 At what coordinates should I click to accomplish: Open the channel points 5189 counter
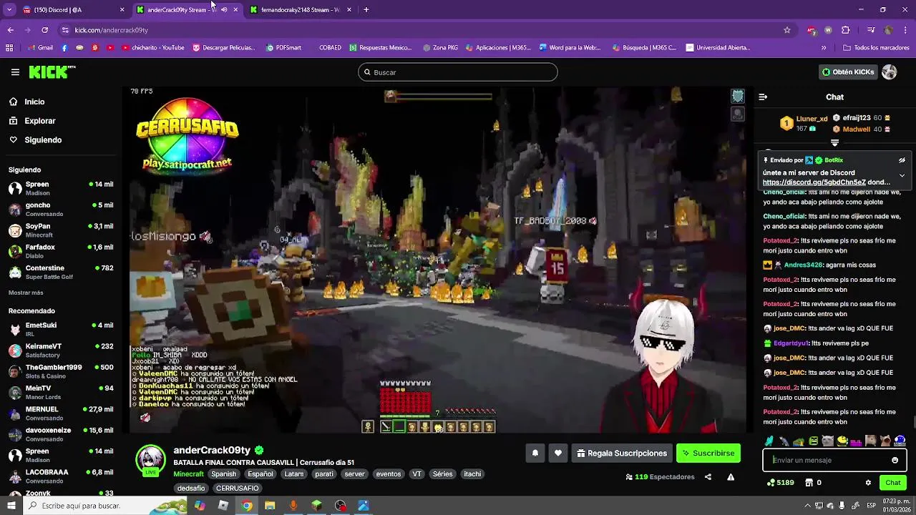tap(780, 483)
